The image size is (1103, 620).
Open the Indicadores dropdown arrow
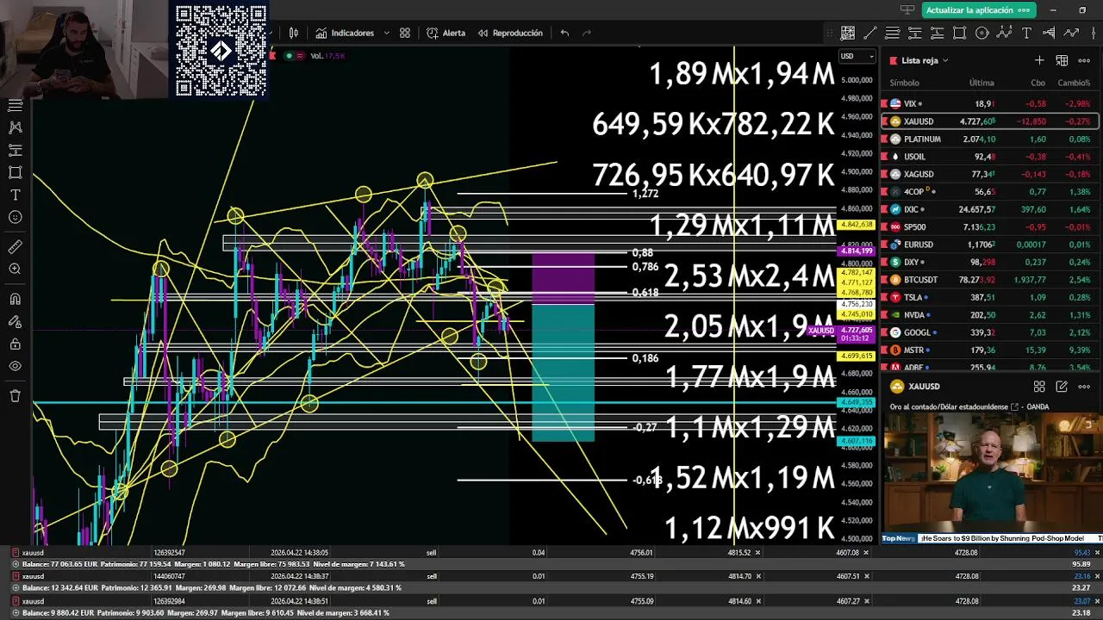[386, 33]
